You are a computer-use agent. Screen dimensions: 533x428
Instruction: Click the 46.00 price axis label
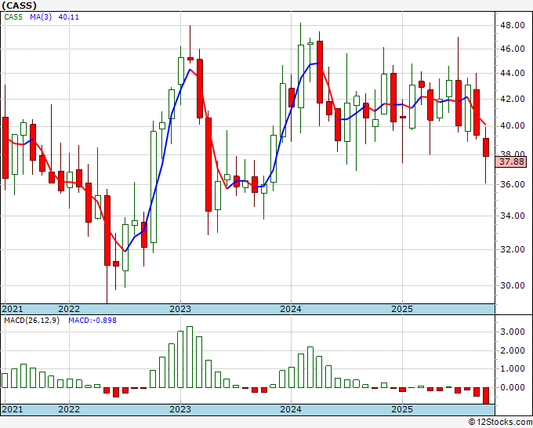pyautogui.click(x=512, y=49)
